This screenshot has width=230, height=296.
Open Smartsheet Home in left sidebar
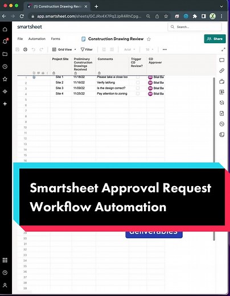pyautogui.click(x=5, y=29)
